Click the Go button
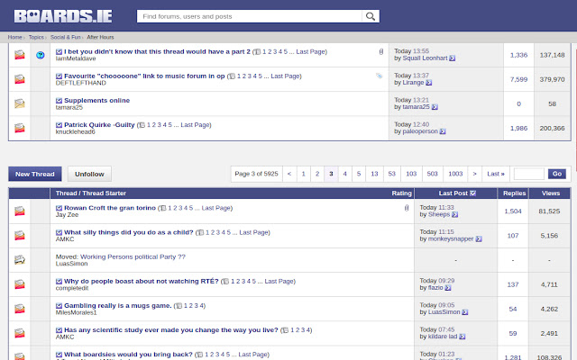The width and height of the screenshot is (577, 360). click(x=557, y=174)
